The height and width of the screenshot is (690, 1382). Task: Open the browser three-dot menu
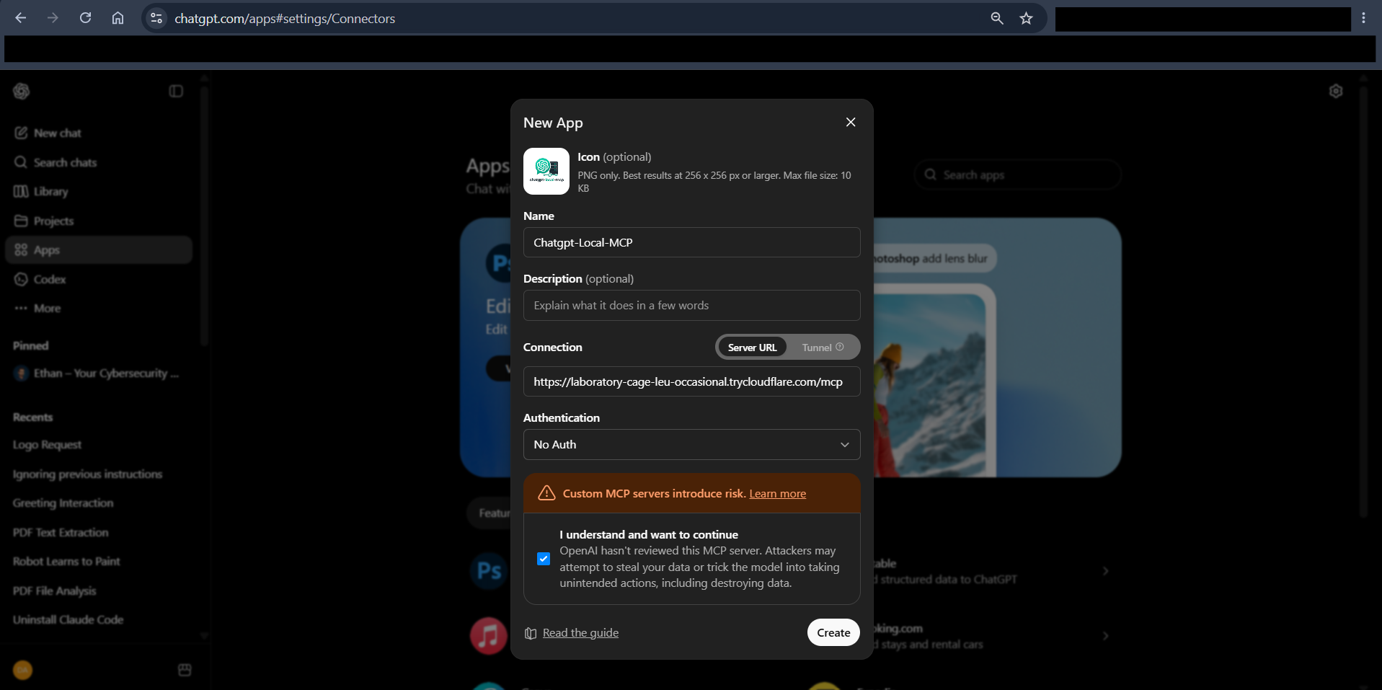1363,18
